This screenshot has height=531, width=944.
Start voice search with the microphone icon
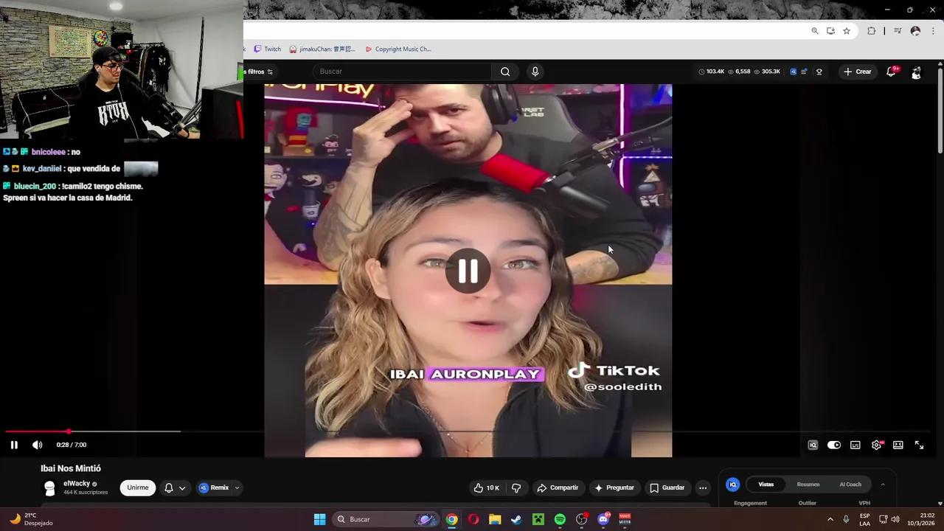[x=535, y=72]
